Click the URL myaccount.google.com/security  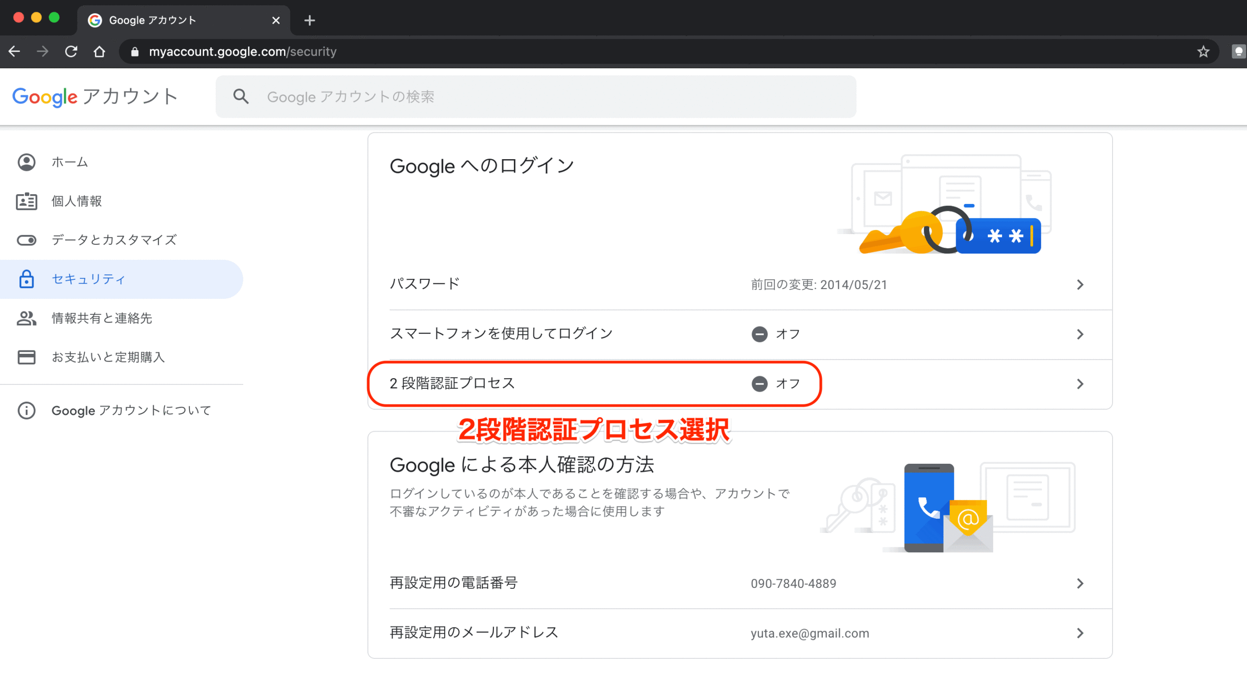pos(243,52)
